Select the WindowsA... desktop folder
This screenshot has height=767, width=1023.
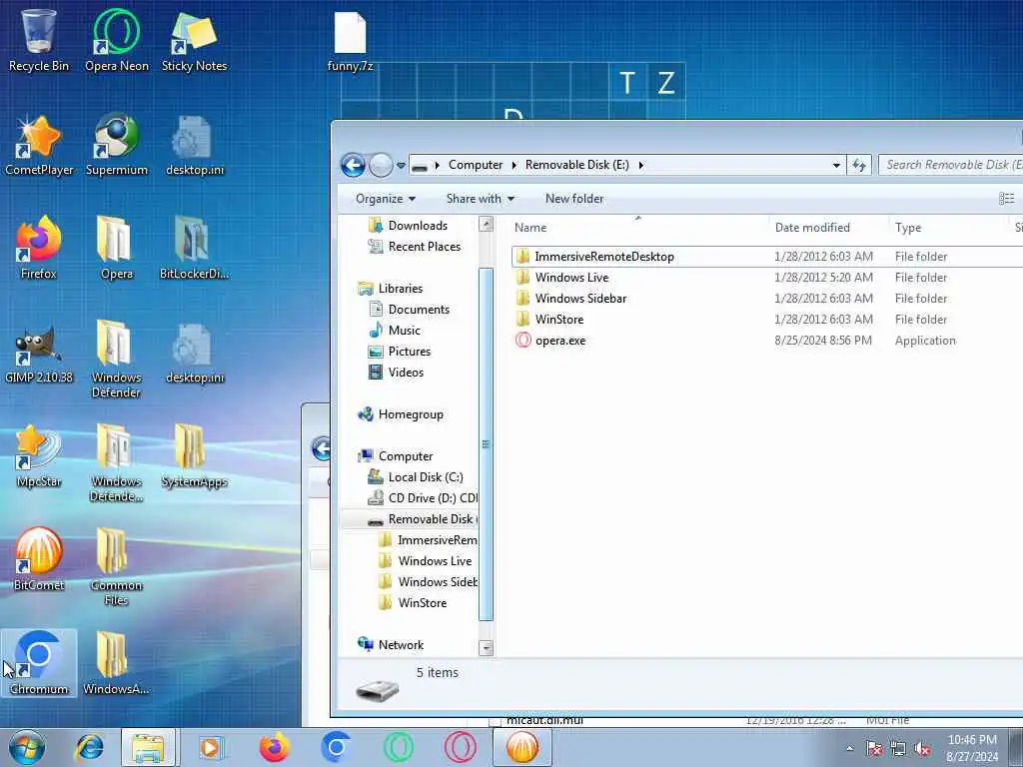point(116,663)
